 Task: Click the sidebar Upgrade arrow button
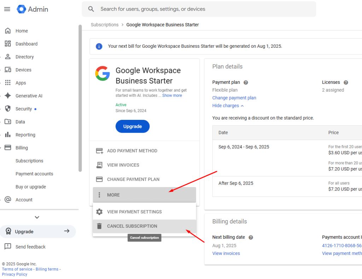pyautogui.click(x=67, y=231)
